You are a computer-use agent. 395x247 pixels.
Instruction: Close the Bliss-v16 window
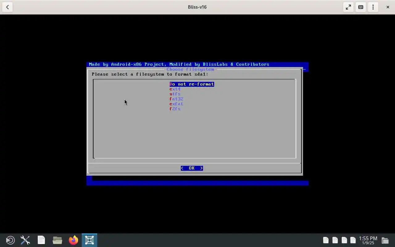tap(388, 7)
